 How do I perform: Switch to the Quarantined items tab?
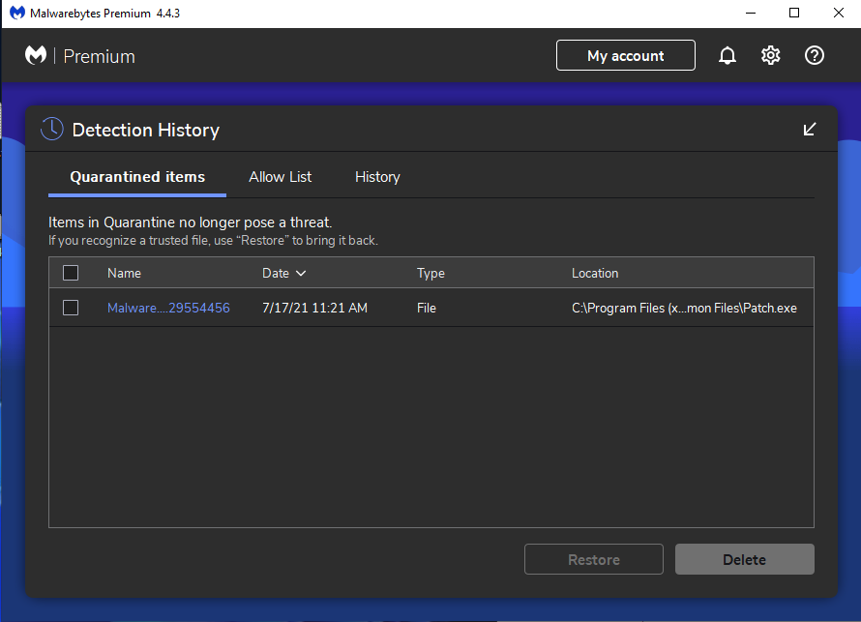137,177
